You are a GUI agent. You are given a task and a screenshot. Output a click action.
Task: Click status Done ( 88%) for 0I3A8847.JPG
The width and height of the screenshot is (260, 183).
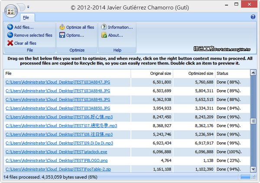pos(229,82)
